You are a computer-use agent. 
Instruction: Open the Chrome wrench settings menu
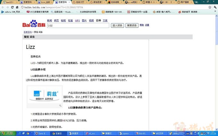(x=215, y=7)
